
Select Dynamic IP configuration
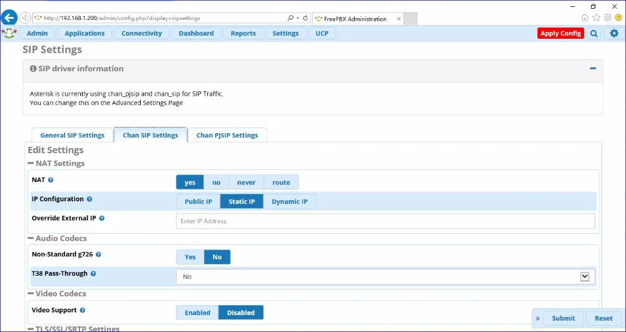(x=289, y=201)
